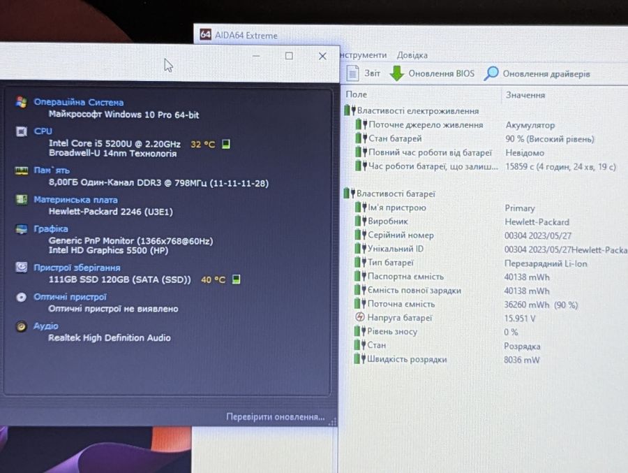Click the text Intel HD Graphics 5500 (HP)

point(108,250)
